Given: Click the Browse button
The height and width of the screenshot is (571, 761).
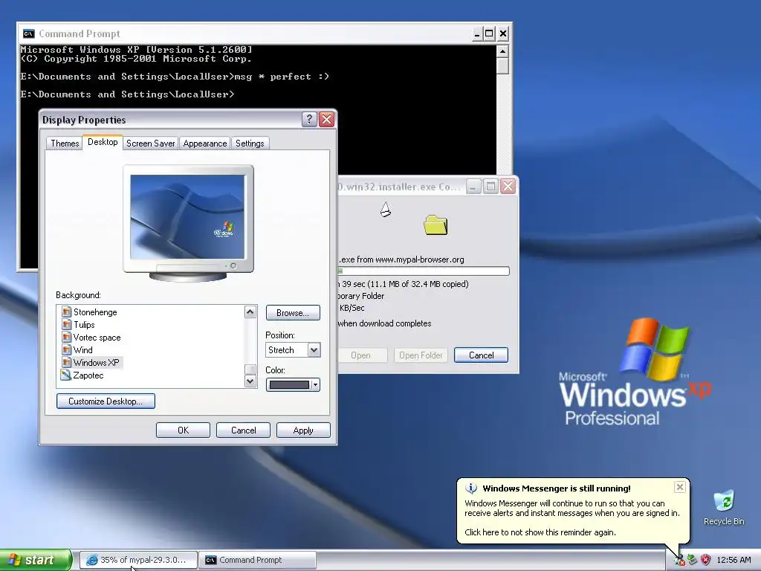Looking at the screenshot, I should click(293, 313).
